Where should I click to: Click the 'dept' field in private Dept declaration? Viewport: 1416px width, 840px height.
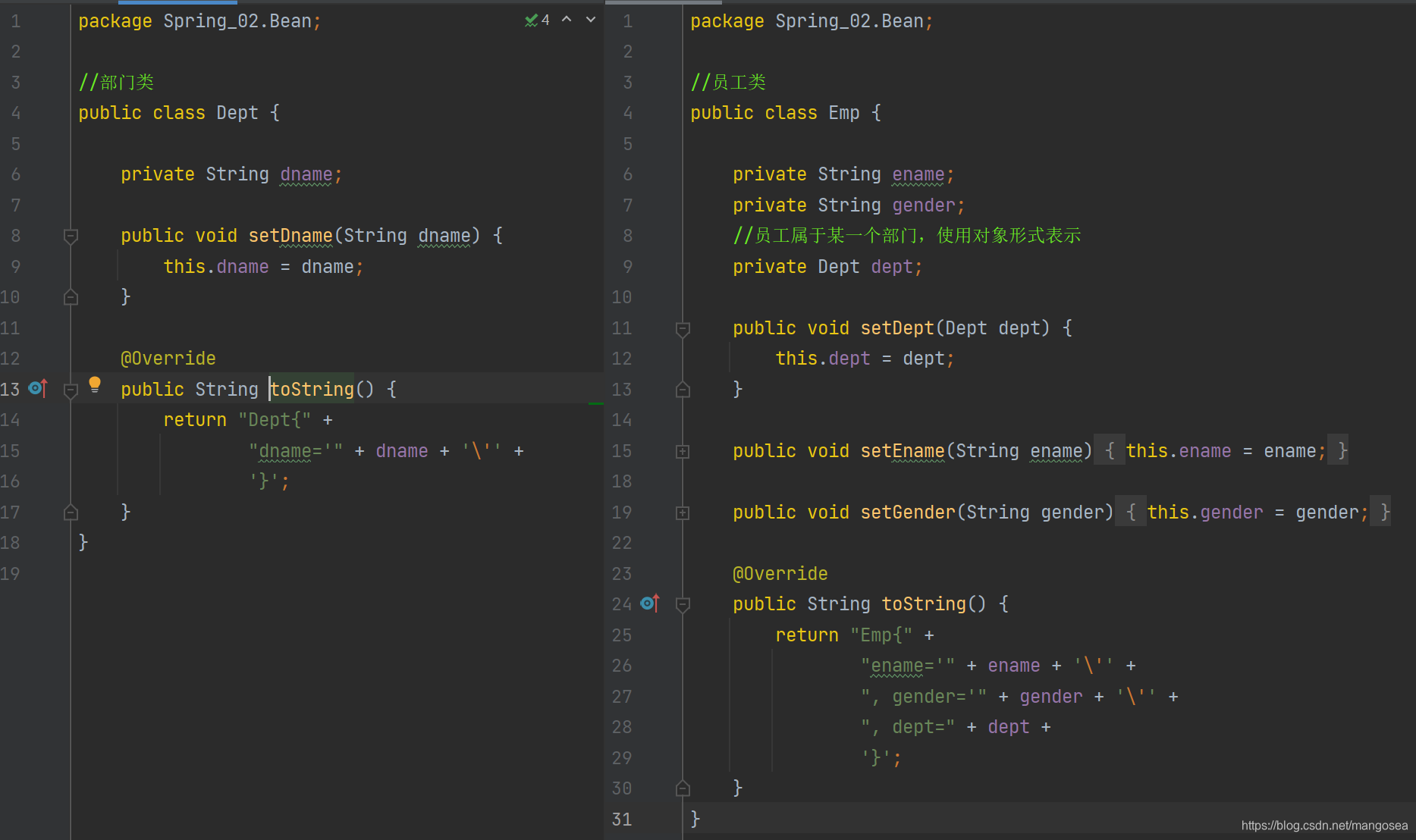pos(892,267)
